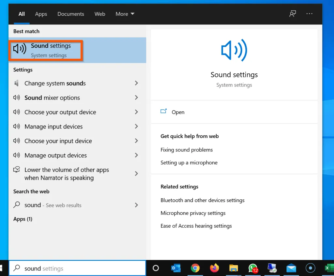
Task: Switch to the Documents search tab
Action: 70,14
